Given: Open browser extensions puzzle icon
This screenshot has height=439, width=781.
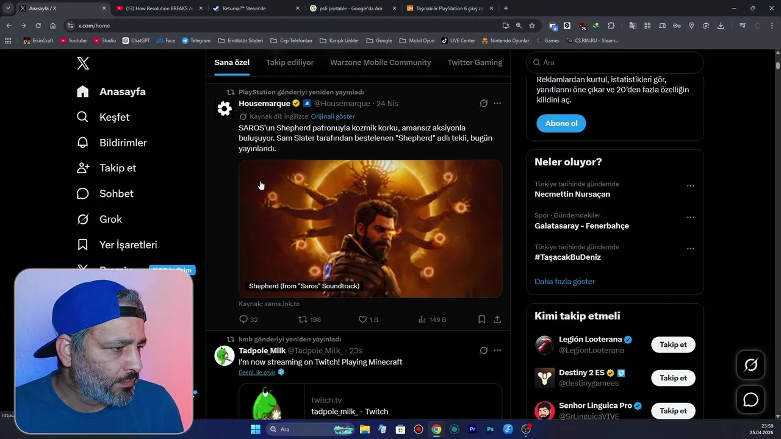Looking at the screenshot, I should [611, 26].
